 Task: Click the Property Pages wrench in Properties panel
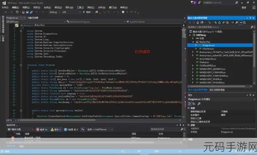[x=199, y=104]
